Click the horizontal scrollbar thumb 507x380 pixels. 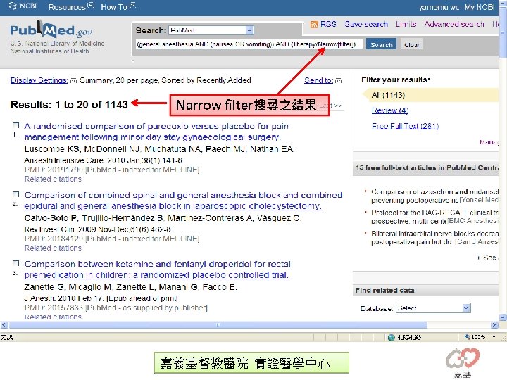(218, 324)
